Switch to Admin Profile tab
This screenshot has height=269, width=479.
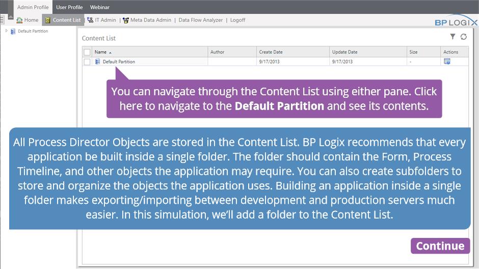[33, 7]
